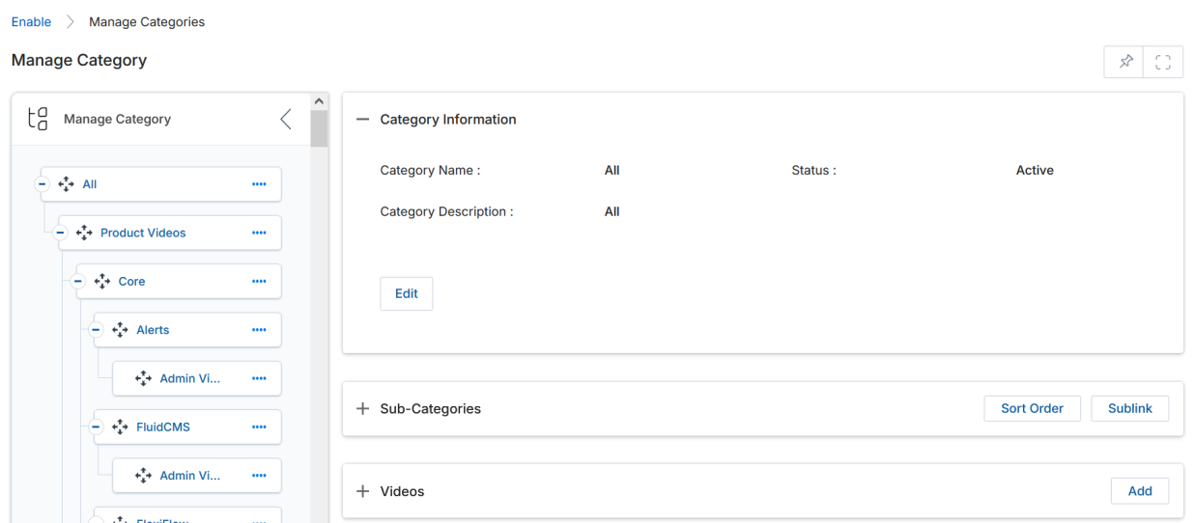Click the Active status value
Screen dimensions: 1194x523
[1035, 171]
